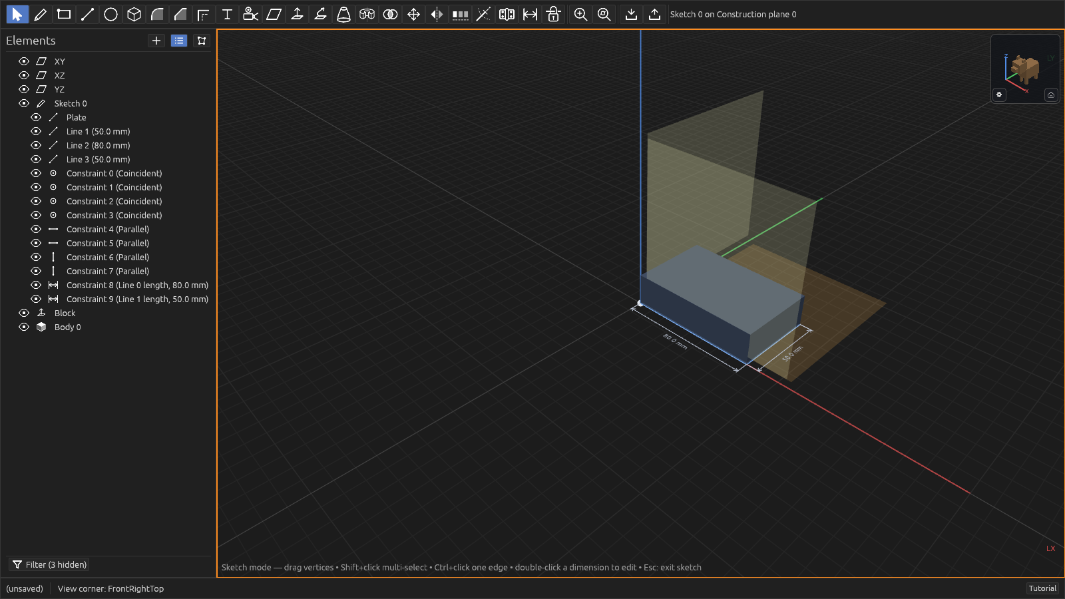Choose the chamfer corner tool
The image size is (1065, 599).
pyautogui.click(x=180, y=14)
